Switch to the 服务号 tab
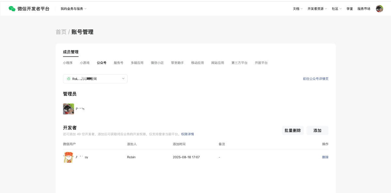Viewport: 391px width, 193px height. click(118, 63)
